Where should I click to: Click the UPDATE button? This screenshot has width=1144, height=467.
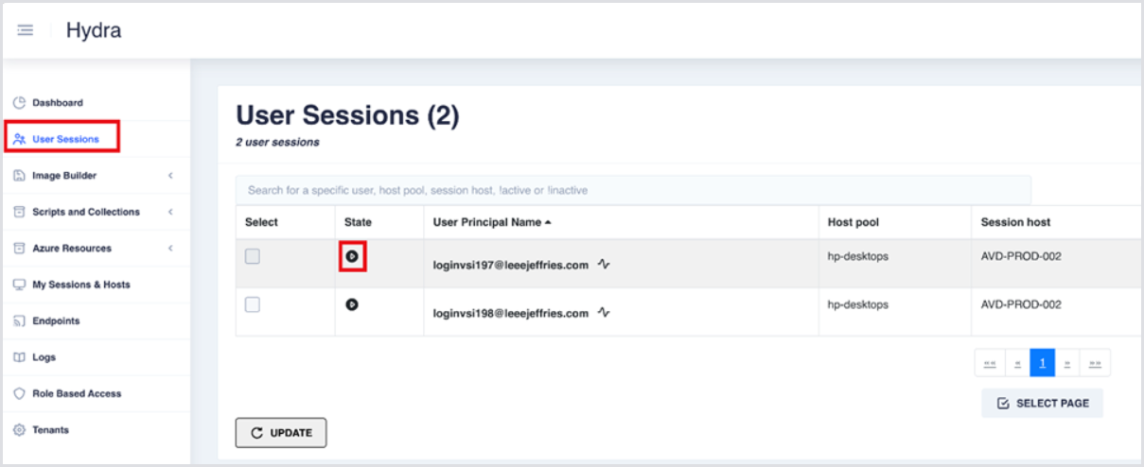281,433
